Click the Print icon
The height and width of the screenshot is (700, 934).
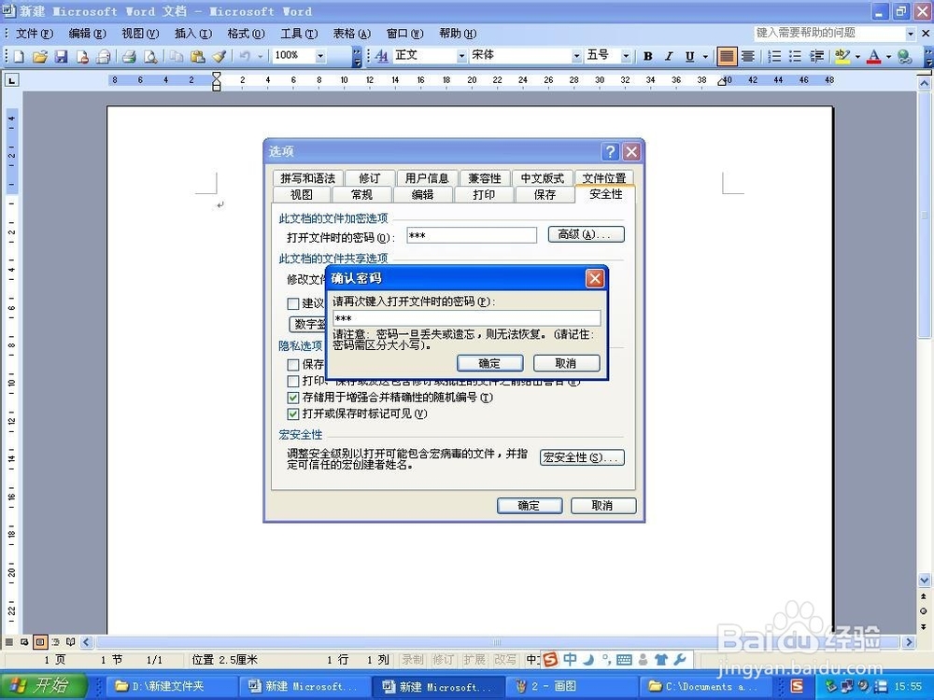pyautogui.click(x=129, y=57)
